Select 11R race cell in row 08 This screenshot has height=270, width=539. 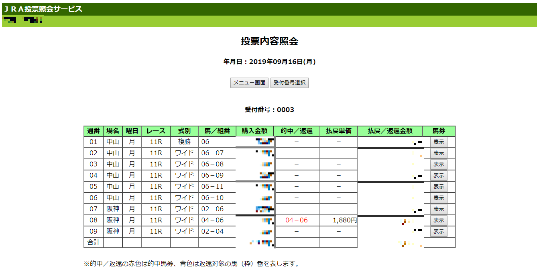(156, 220)
